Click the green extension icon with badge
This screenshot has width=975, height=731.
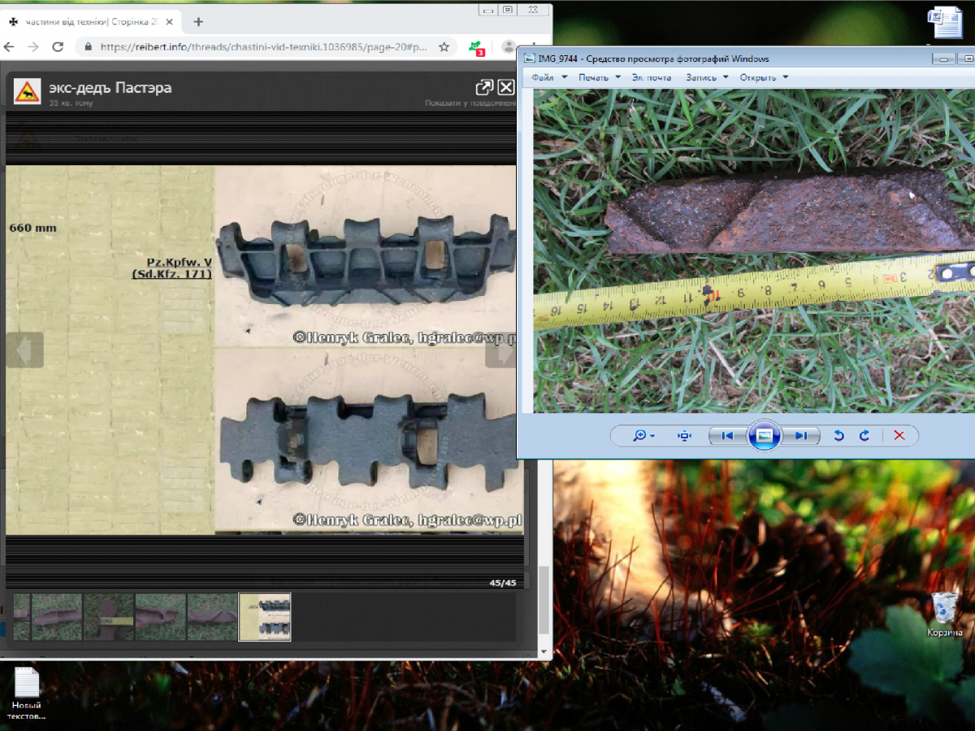click(476, 47)
